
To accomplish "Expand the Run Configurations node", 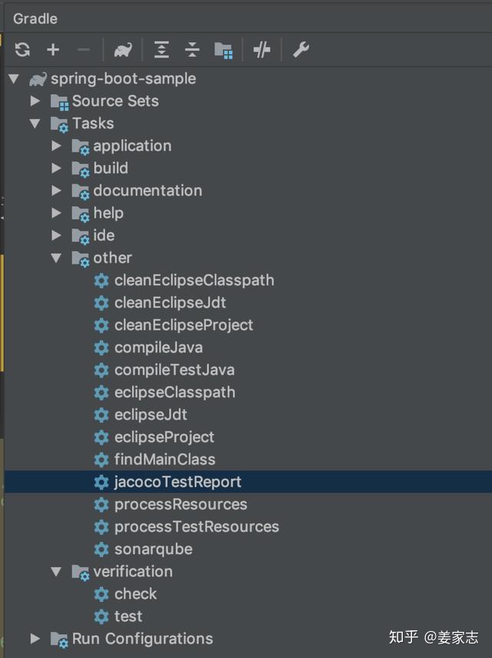I will pyautogui.click(x=35, y=638).
